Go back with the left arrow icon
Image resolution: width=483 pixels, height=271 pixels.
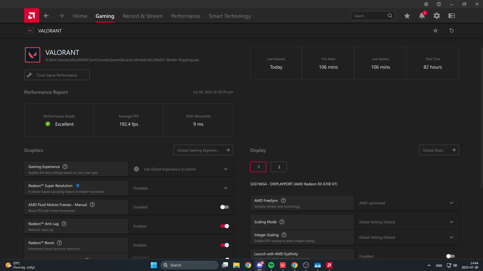click(x=46, y=16)
